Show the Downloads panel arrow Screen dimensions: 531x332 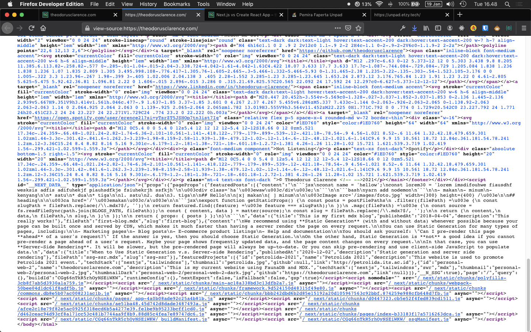(414, 28)
